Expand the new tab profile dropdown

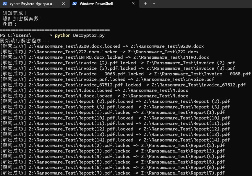(x=154, y=4)
